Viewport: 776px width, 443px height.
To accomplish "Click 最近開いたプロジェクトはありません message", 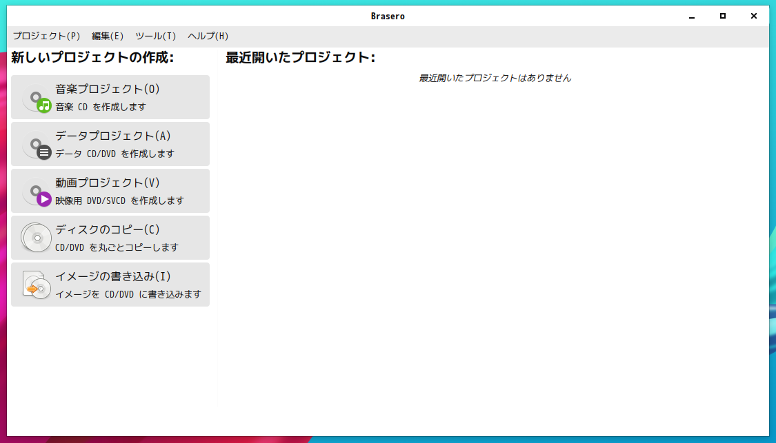I will pos(495,78).
